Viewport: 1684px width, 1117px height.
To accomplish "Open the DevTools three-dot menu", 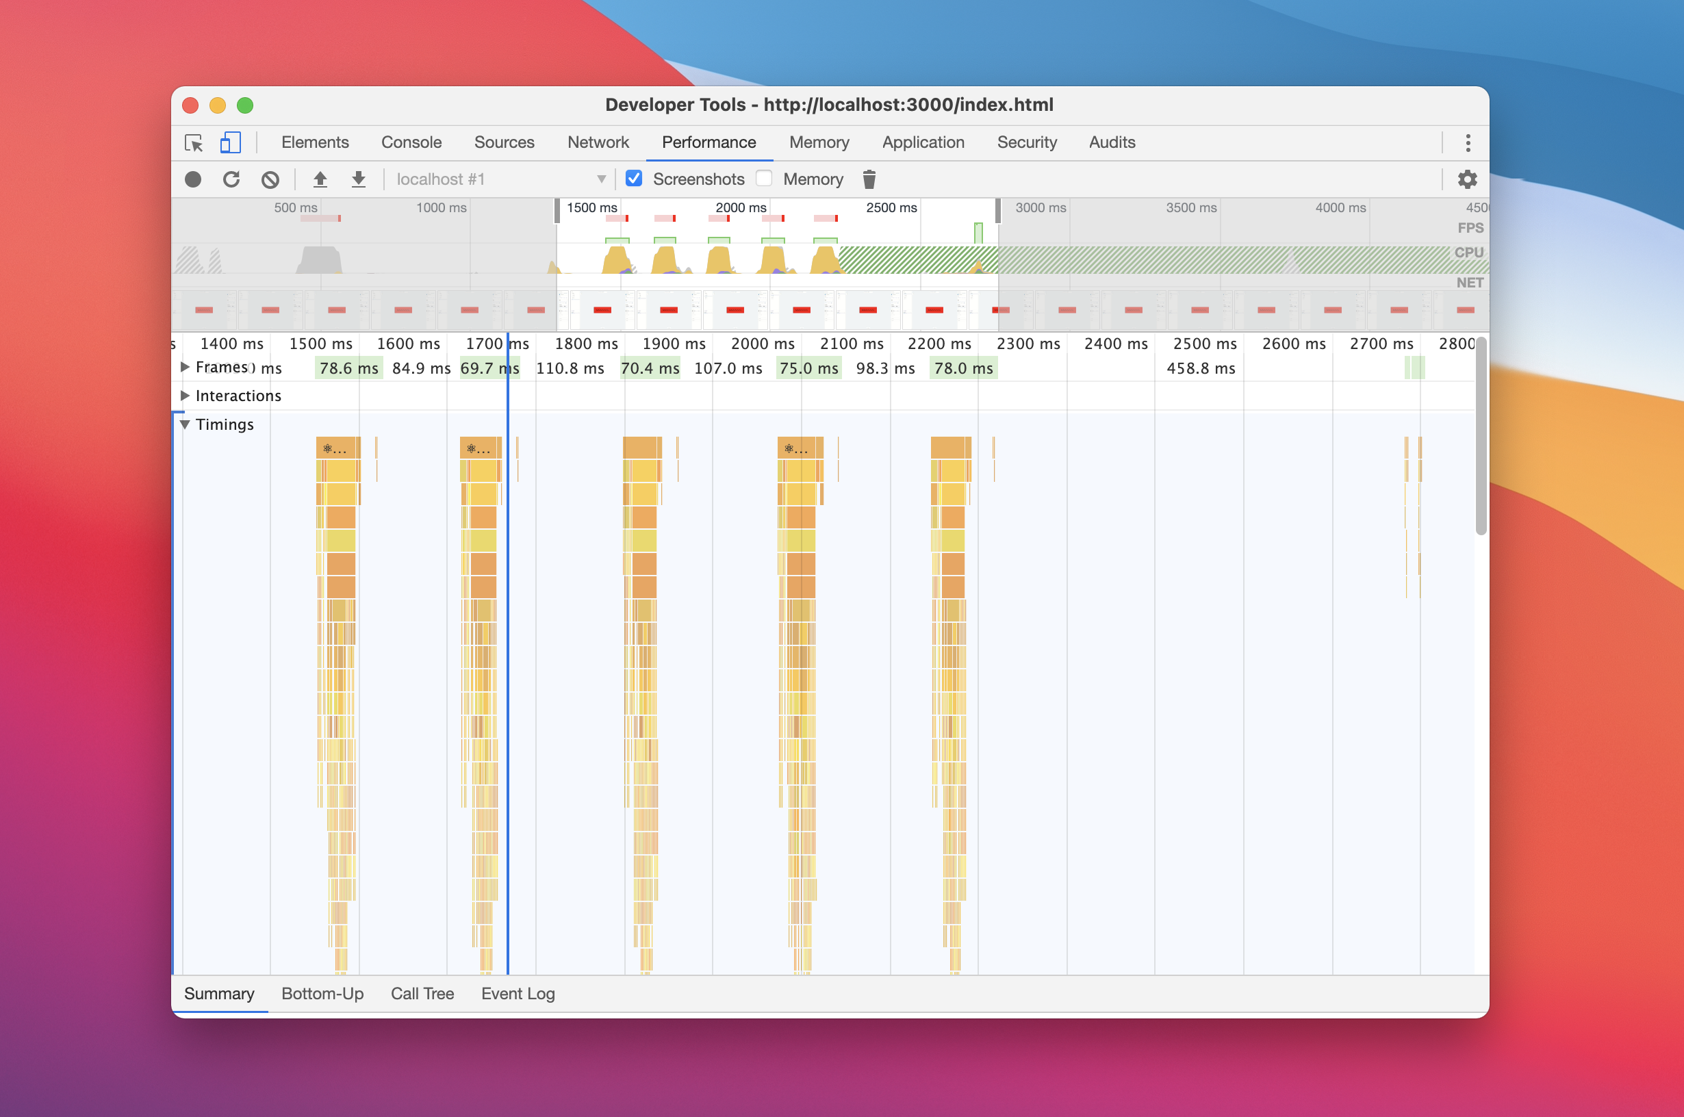I will pyautogui.click(x=1468, y=143).
